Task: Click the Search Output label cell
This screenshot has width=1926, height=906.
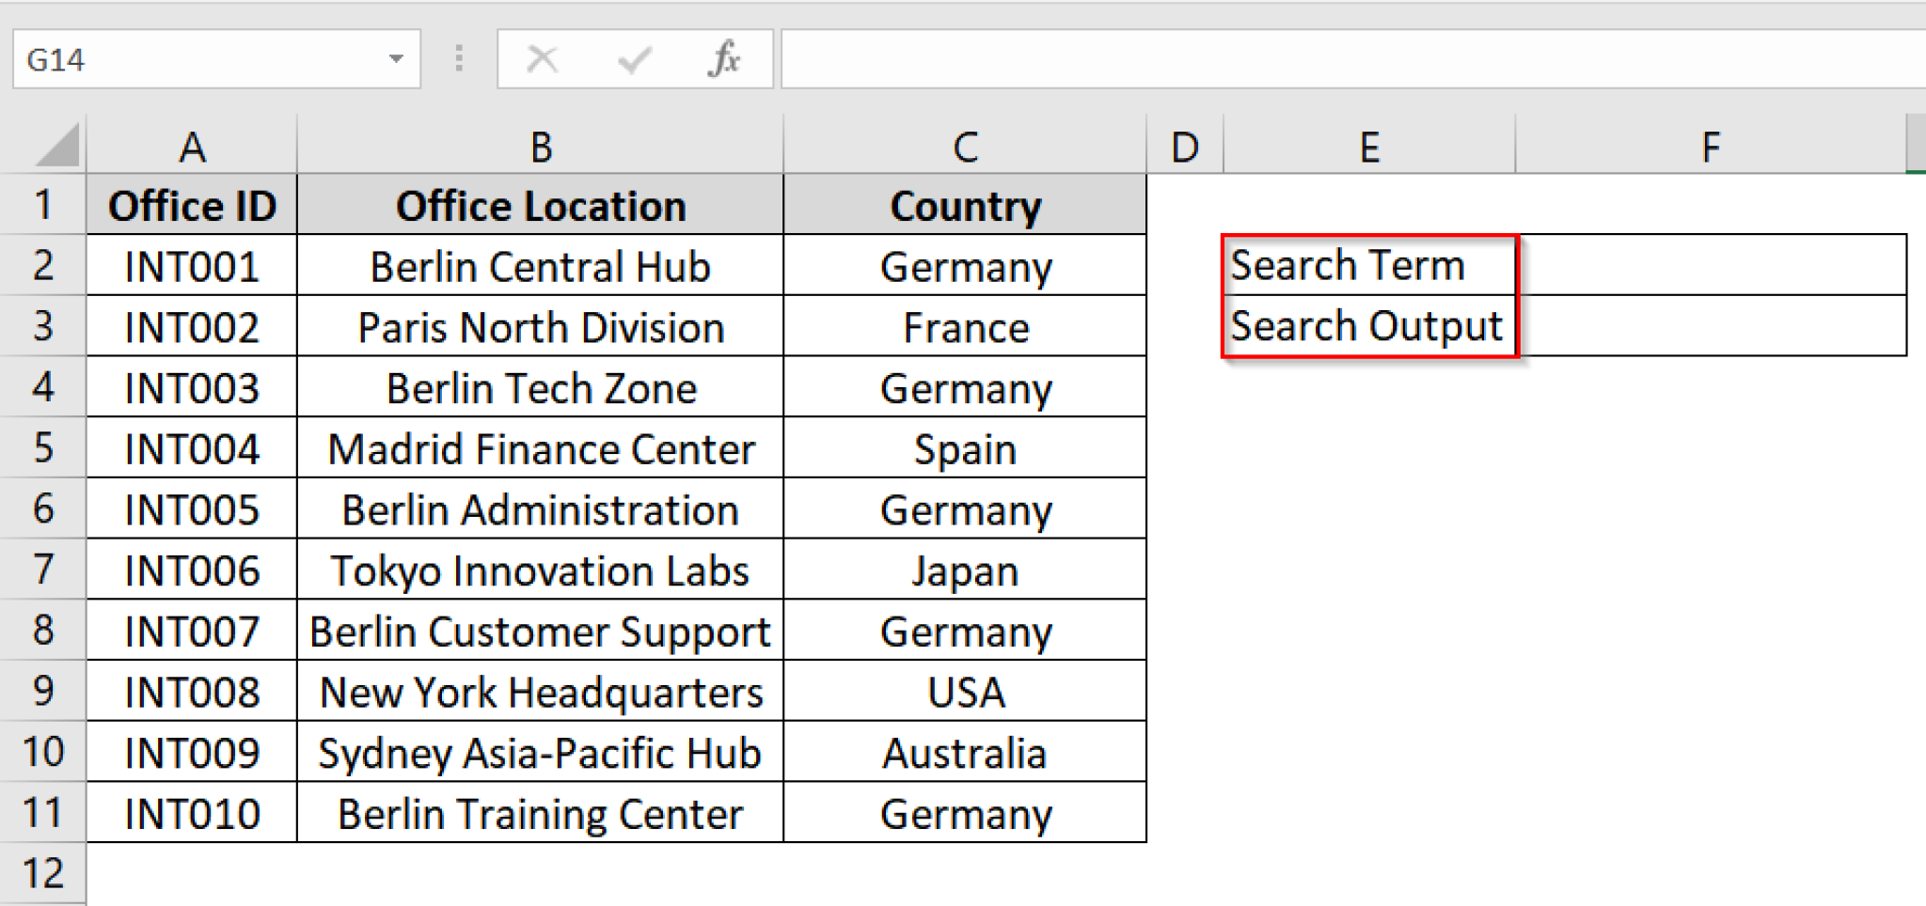Action: click(x=1366, y=326)
